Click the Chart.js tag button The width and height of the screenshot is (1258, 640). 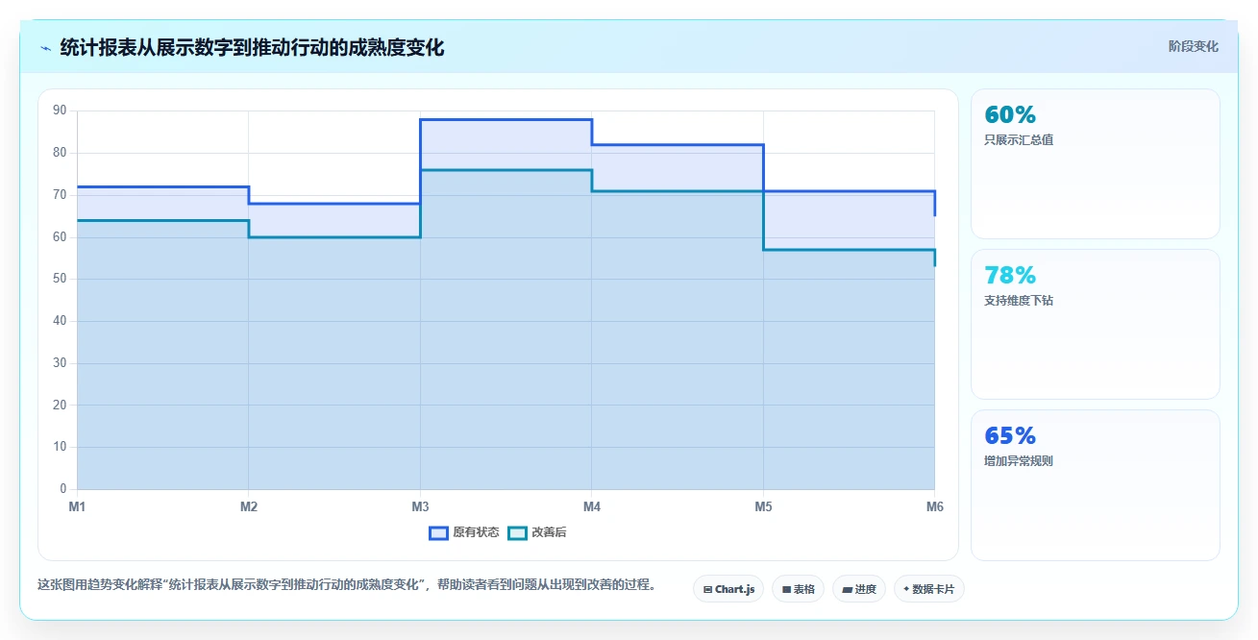pyautogui.click(x=728, y=589)
